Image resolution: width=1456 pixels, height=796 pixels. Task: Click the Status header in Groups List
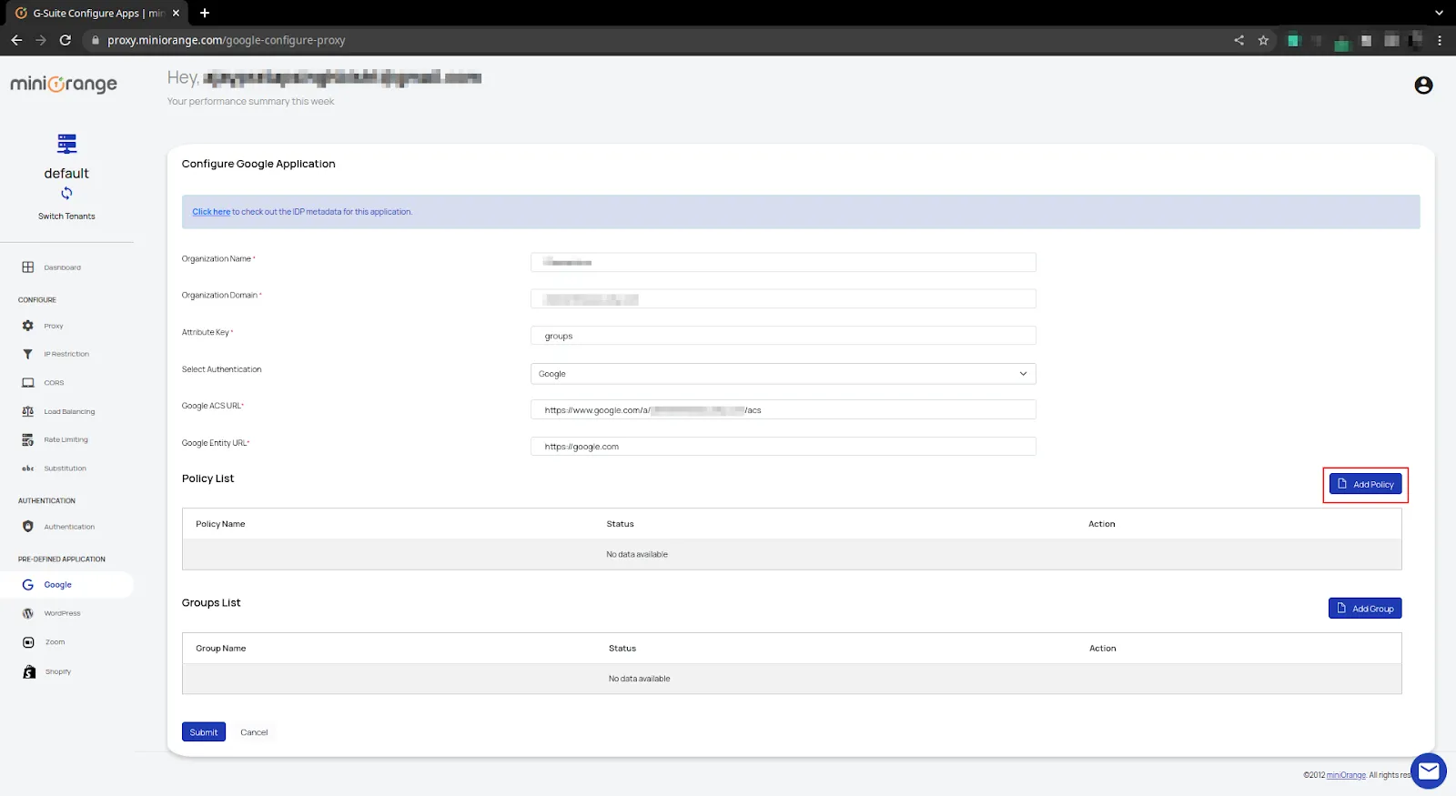[x=622, y=649]
